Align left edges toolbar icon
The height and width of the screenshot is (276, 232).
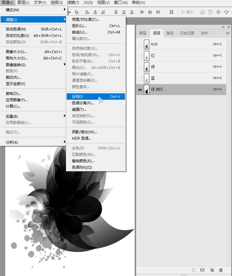coord(87,12)
